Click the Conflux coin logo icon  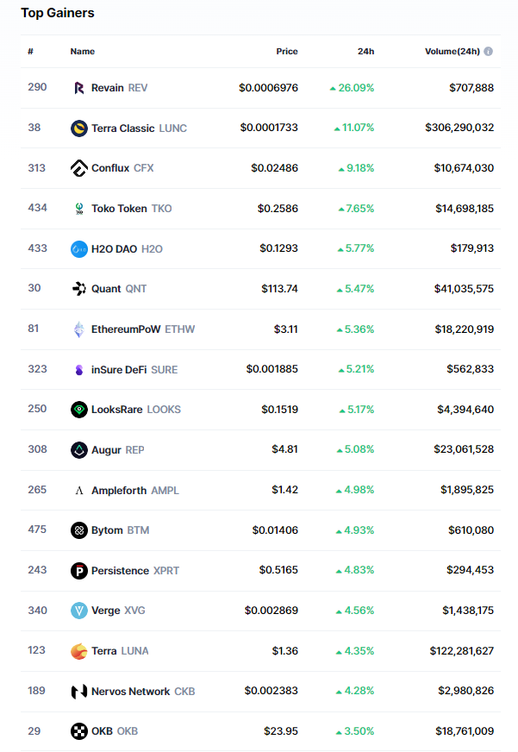tap(79, 168)
